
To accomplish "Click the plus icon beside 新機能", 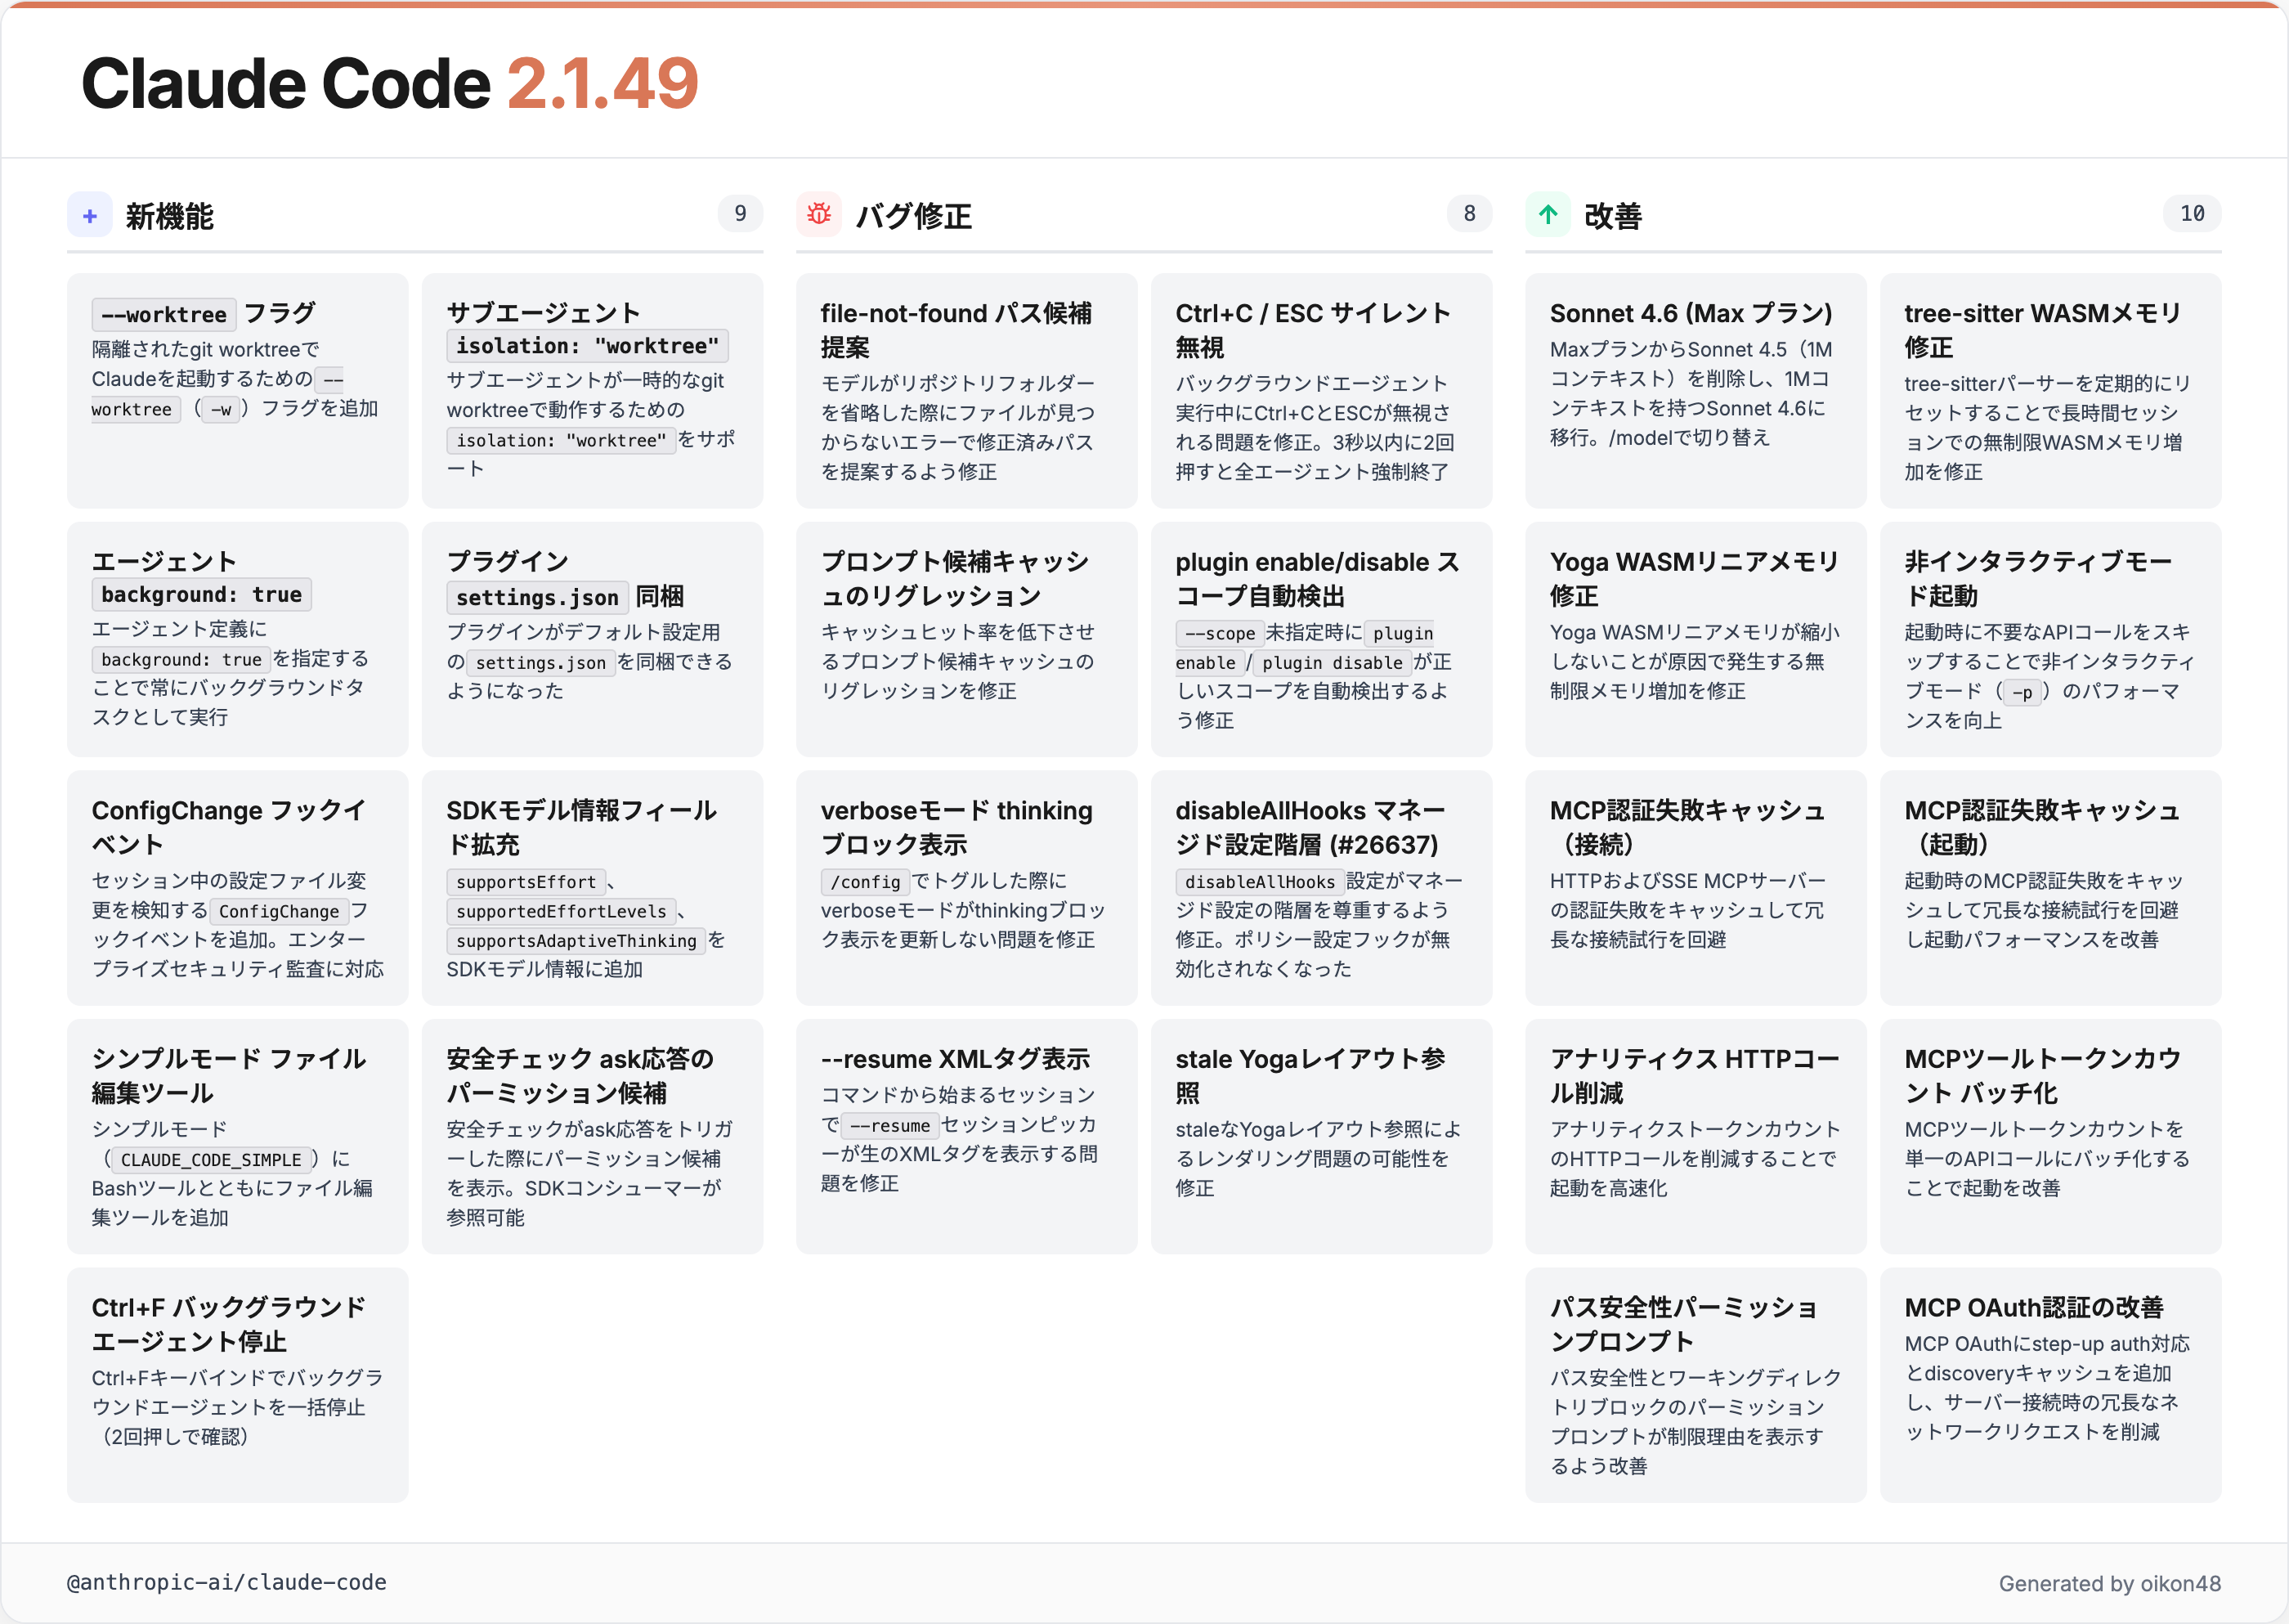I will tap(90, 215).
